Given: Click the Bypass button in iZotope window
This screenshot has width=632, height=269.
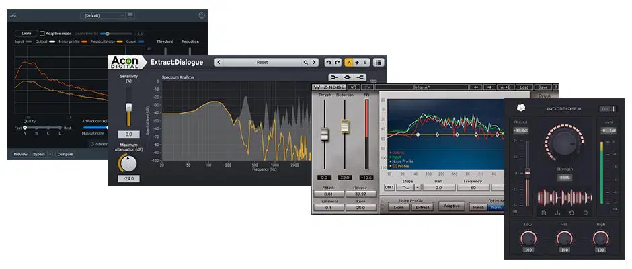Looking at the screenshot, I should [39, 154].
